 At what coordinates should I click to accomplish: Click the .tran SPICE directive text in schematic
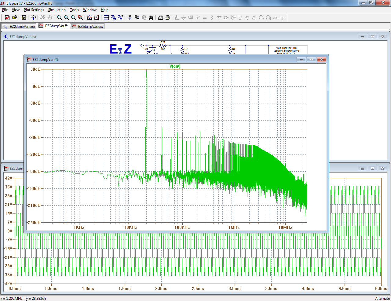(x=286, y=48)
